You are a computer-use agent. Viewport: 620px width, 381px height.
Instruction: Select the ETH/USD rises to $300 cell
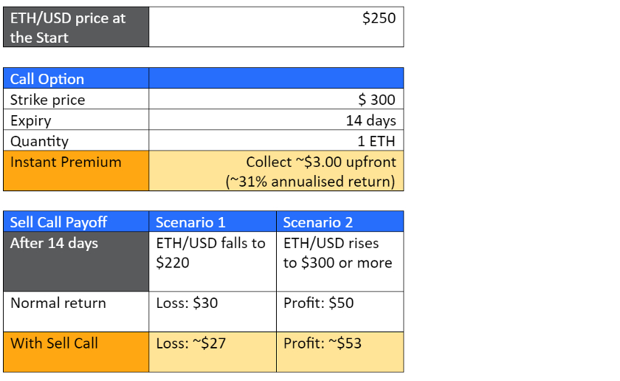coord(340,261)
